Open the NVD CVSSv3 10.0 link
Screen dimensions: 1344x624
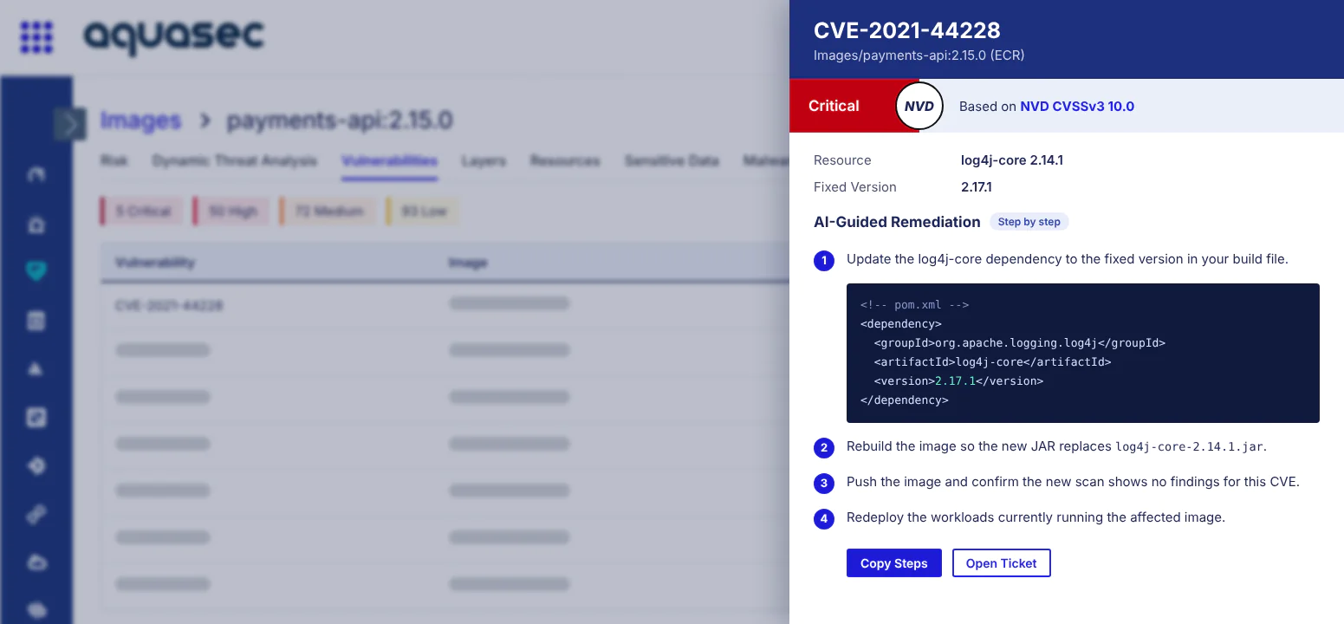(x=1077, y=107)
